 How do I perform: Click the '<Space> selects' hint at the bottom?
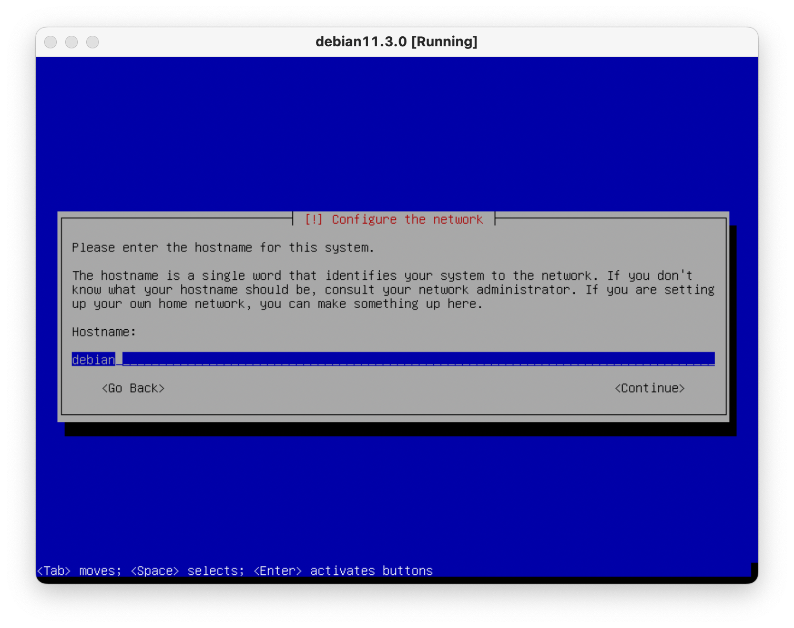coord(187,571)
